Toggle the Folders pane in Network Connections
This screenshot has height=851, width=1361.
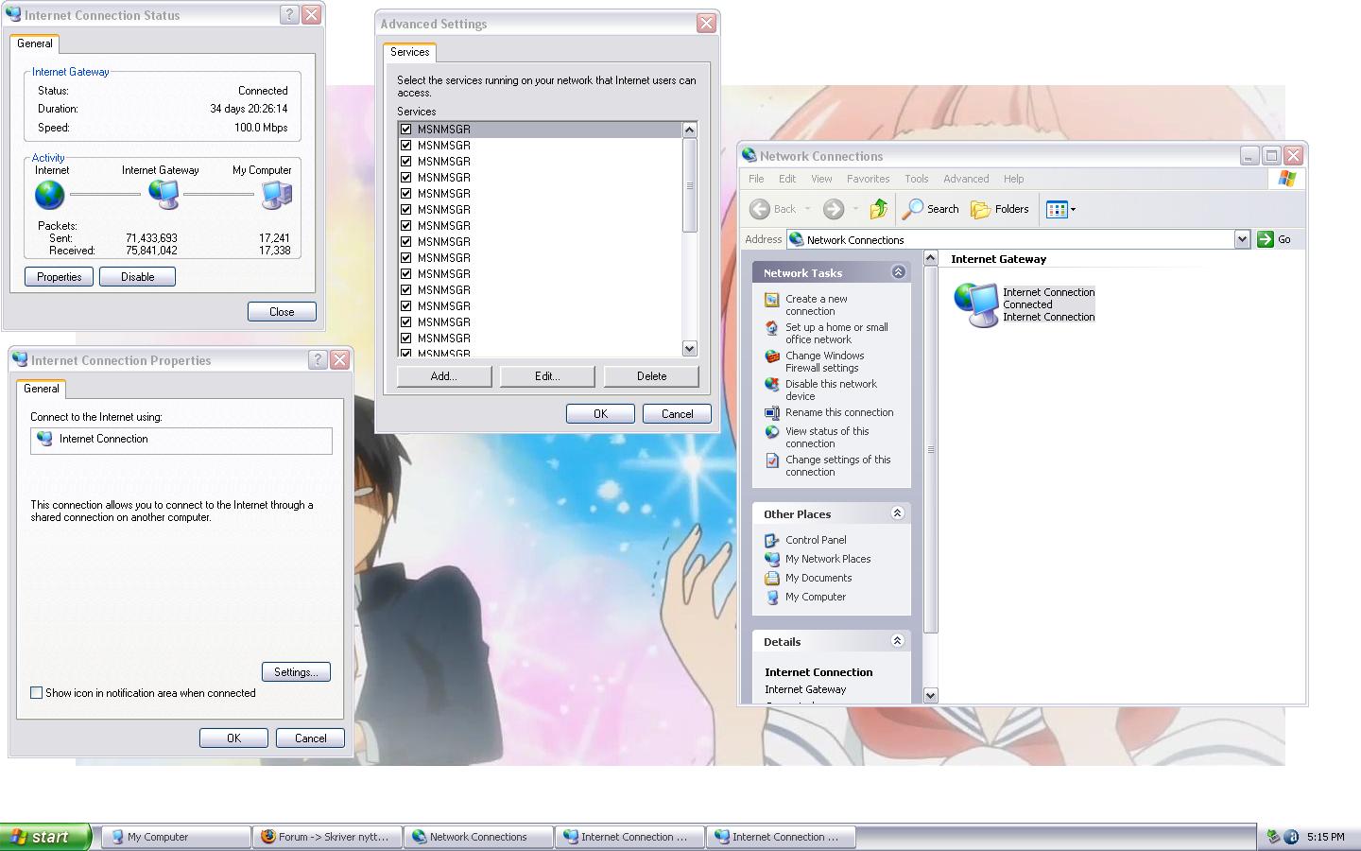(x=1000, y=209)
